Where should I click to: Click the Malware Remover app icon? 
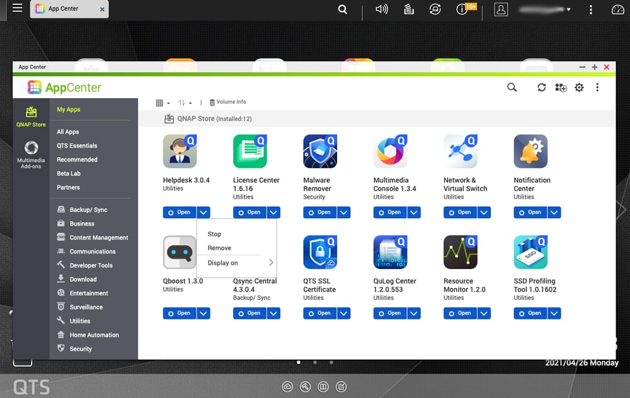coord(320,151)
